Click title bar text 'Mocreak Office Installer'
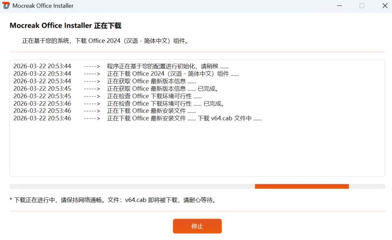This screenshot has height=240, width=392. click(x=43, y=6)
